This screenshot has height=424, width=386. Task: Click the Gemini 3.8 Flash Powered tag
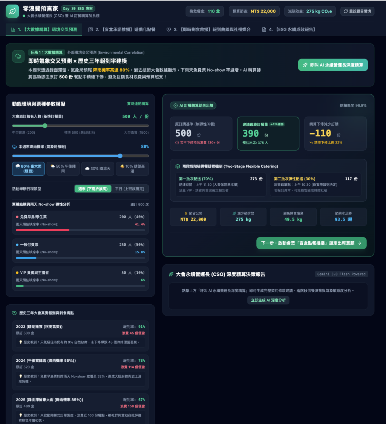click(x=342, y=274)
